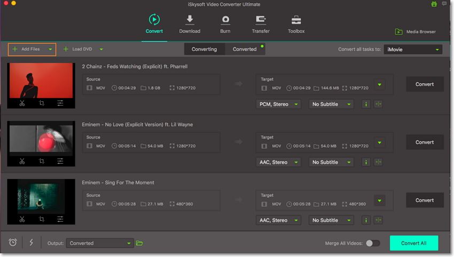Open the iMovie convert-all format dropdown

click(413, 50)
